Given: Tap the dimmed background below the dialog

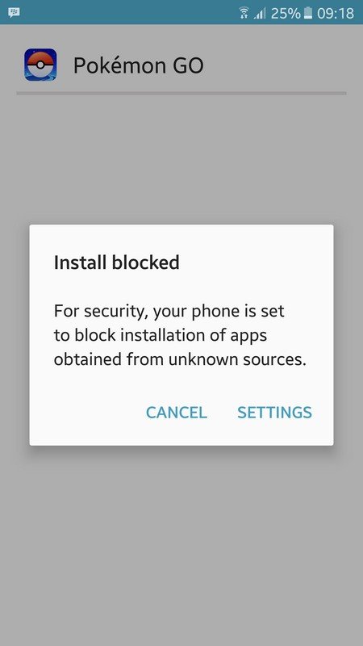Looking at the screenshot, I should click(x=181, y=543).
